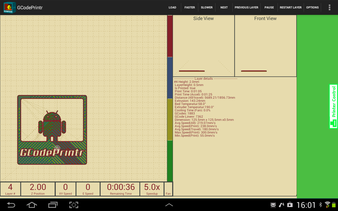Tap the Layer # value box
338x211 pixels.
click(x=10, y=189)
